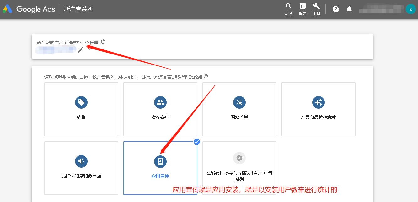418x202 pixels.
Task: Open the account edit pencil control
Action: [81, 49]
